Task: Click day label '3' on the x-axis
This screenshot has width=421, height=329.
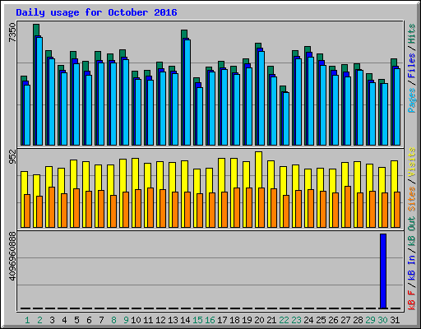Action: tap(52, 320)
